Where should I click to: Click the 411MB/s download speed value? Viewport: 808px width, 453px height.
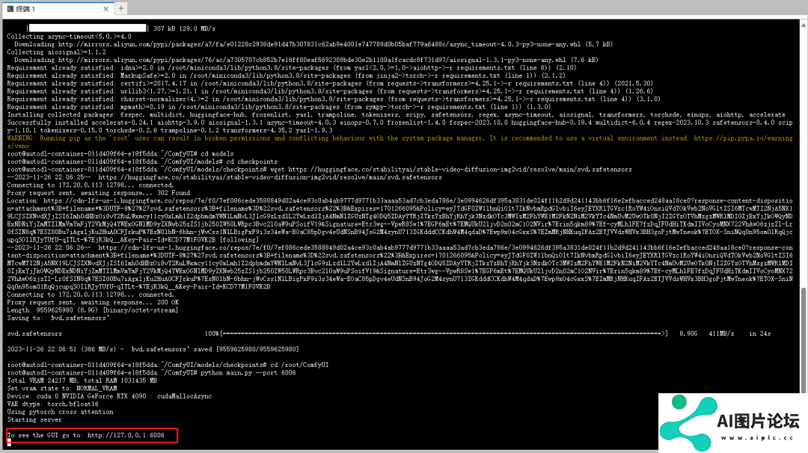[x=721, y=333]
